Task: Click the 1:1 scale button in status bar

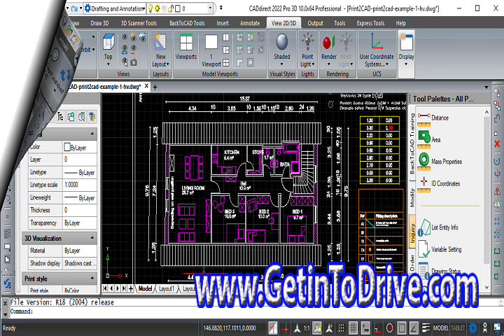Action: [x=307, y=328]
